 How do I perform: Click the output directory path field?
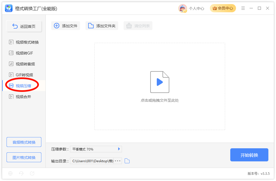point(92,161)
